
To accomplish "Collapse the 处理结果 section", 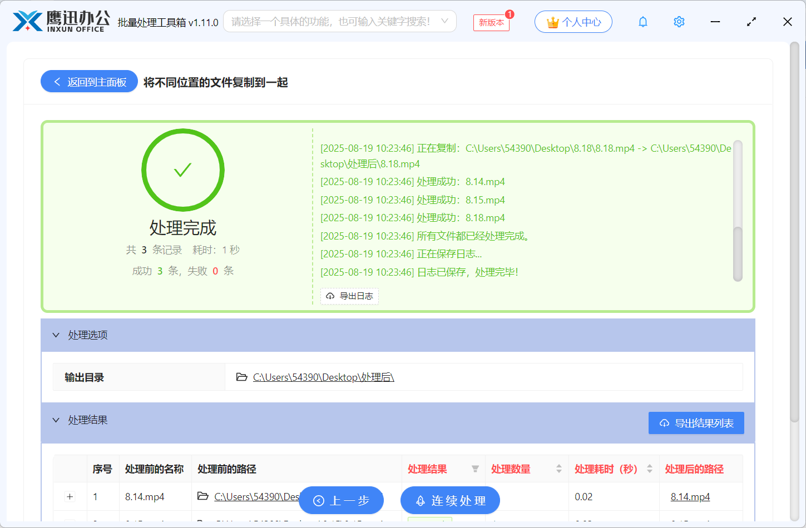I will [x=56, y=420].
